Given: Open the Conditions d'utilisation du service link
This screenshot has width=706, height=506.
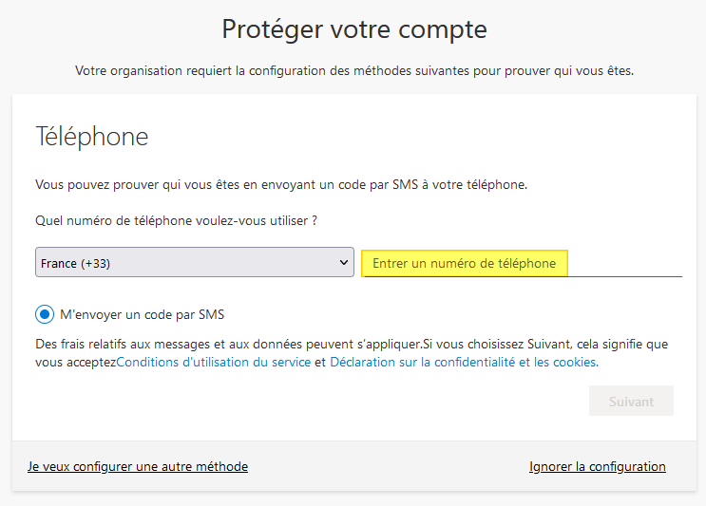Looking at the screenshot, I should point(214,362).
